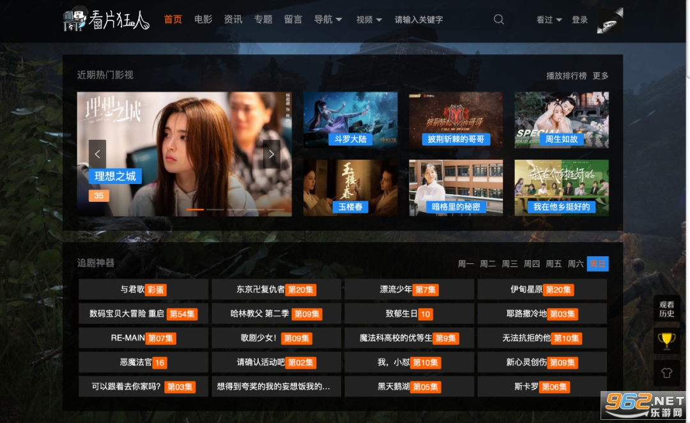
Task: Open 新心灵创伤 第09集 entry
Action: (542, 362)
